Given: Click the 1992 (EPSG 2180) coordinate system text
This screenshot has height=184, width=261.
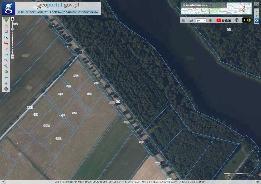Looking at the screenshot, I should (x=95, y=182).
